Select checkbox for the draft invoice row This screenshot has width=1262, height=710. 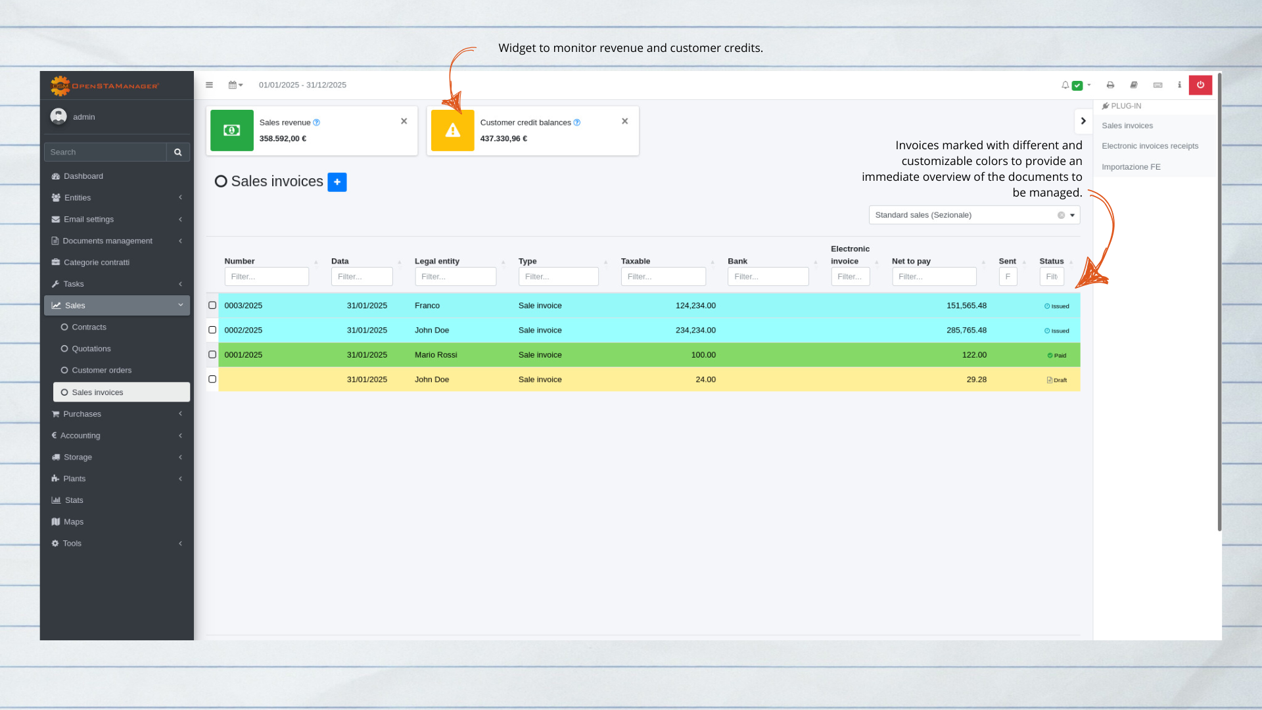click(212, 379)
